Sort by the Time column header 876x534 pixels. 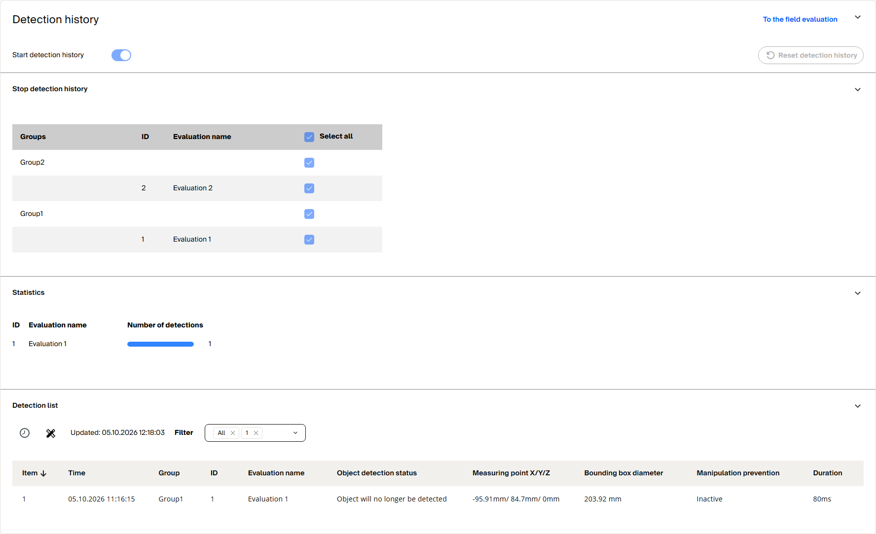click(x=76, y=473)
